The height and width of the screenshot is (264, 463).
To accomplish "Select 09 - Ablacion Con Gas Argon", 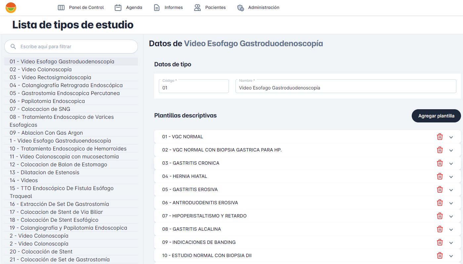I will click(71, 133).
